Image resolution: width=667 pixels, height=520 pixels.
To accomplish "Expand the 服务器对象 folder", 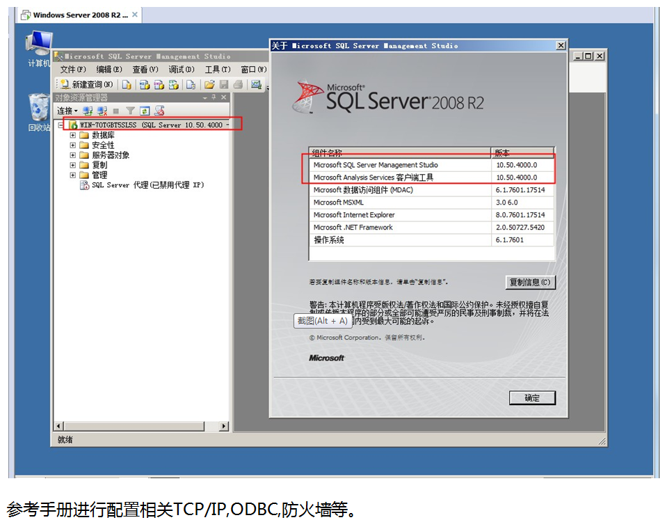I will point(73,155).
